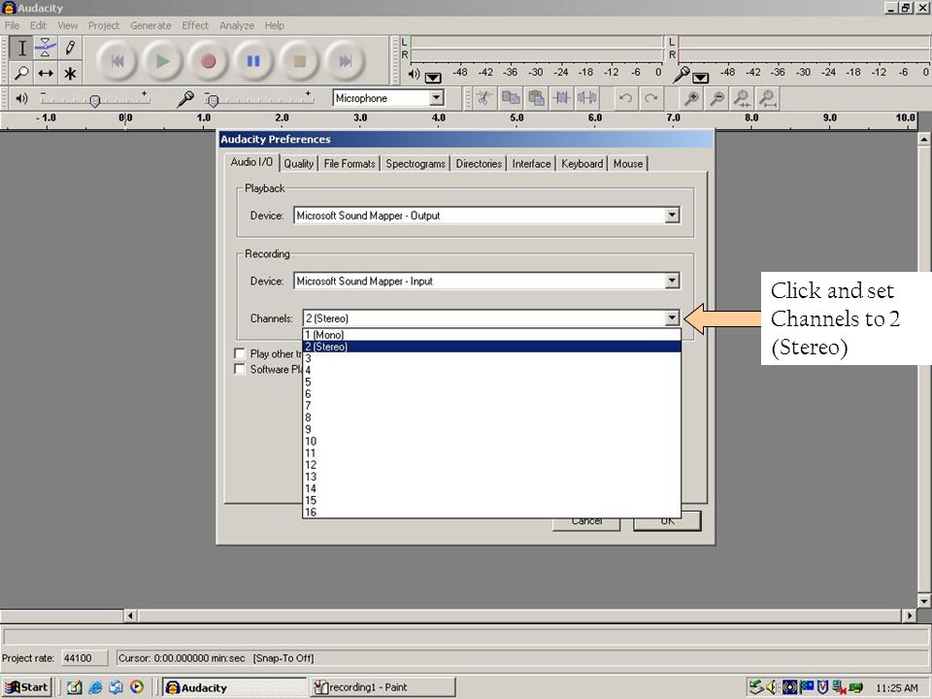The width and height of the screenshot is (932, 699).
Task: Switch to the Quality tab
Action: (298, 163)
